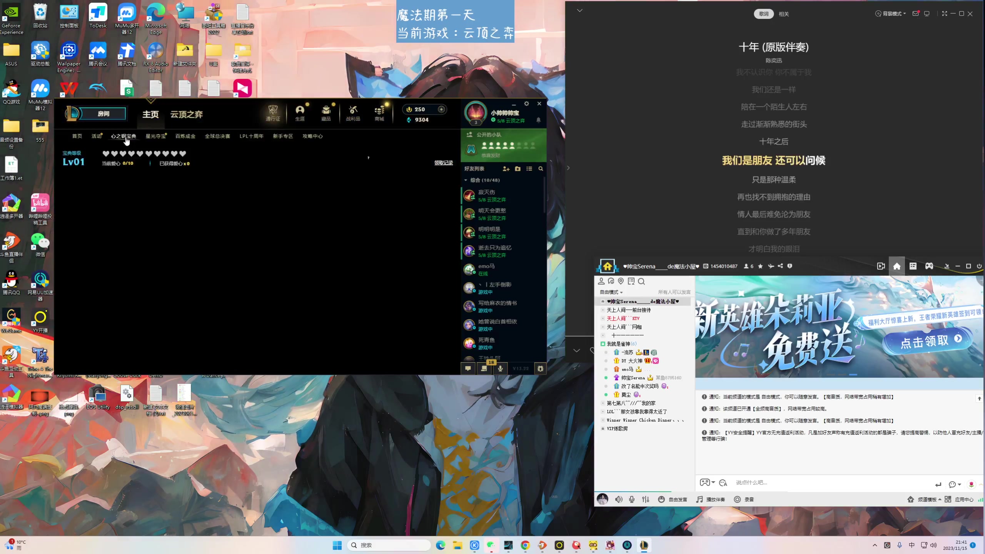This screenshot has height=554, width=985.
Task: Enter 天上人间``KTV channel in YY tree
Action: click(623, 319)
